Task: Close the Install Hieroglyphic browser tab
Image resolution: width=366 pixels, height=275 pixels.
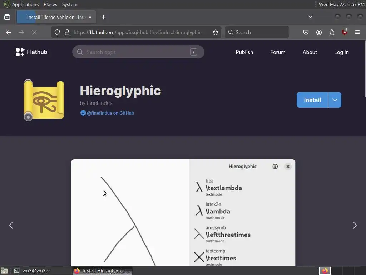Action: [x=90, y=17]
